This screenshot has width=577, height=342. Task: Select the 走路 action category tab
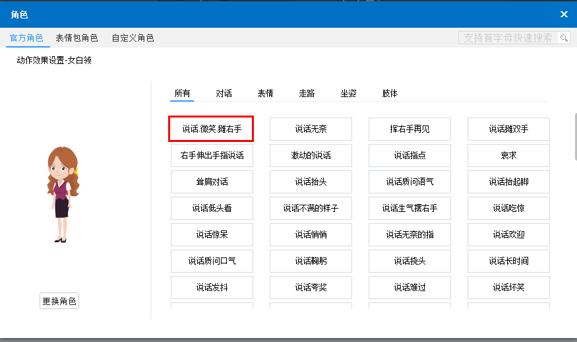307,93
